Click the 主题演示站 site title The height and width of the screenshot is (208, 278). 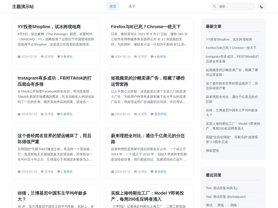coord(23,6)
